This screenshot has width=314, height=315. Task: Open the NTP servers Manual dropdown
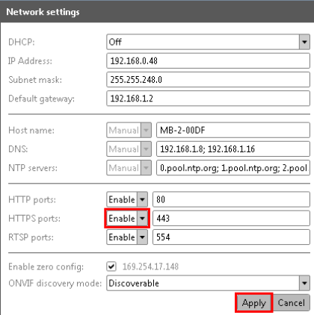(x=129, y=168)
